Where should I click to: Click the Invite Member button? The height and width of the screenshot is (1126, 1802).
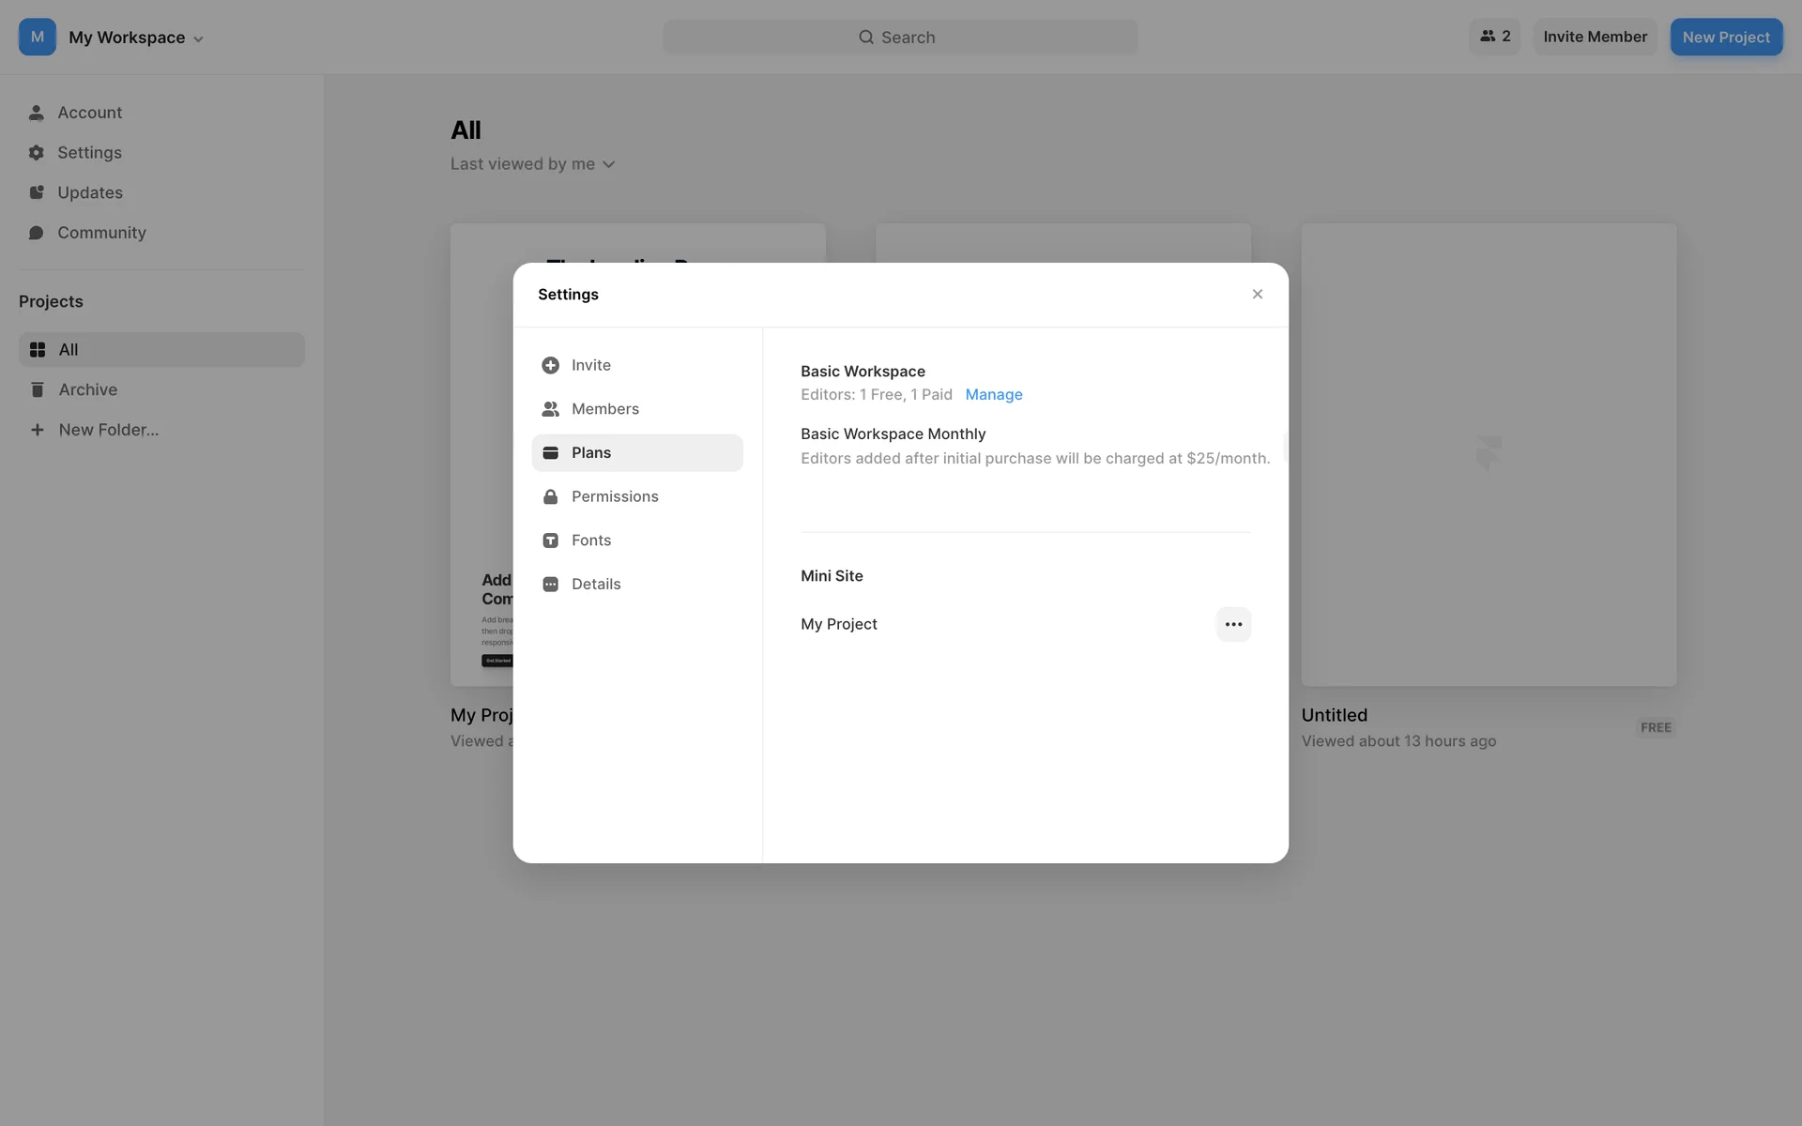[1595, 37]
